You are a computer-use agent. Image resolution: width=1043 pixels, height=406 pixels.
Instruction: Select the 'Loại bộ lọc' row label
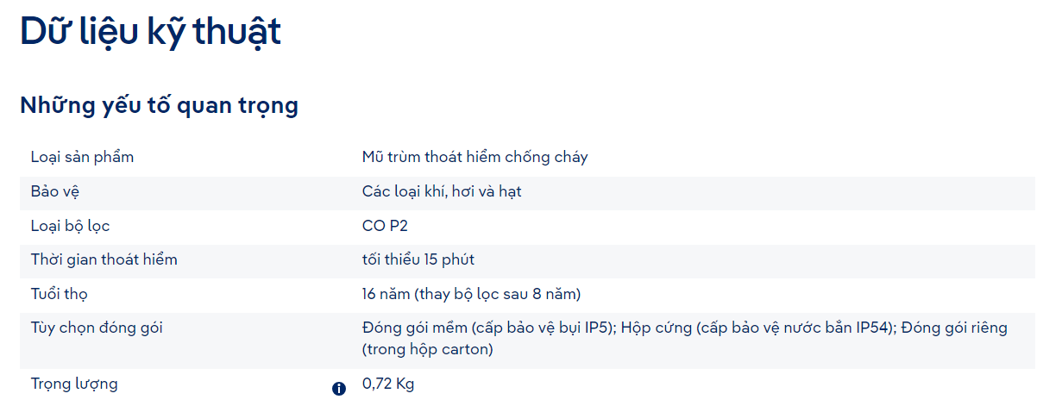70,226
